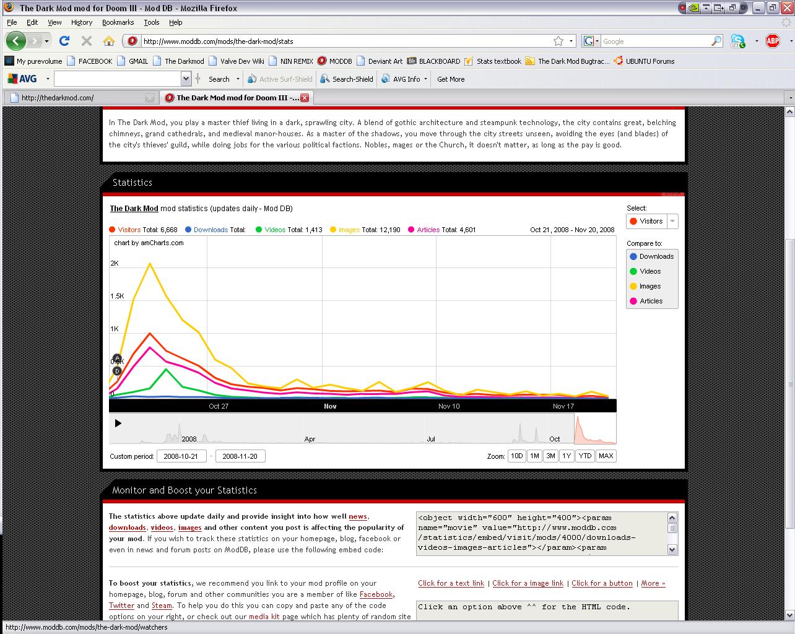Viewport: 795px width, 634px height.
Task: Set chart zoom to 1Y
Action: click(x=567, y=456)
